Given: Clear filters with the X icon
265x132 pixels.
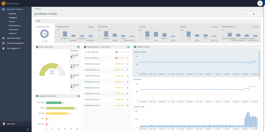Looking at the screenshot, I should pos(255,21).
